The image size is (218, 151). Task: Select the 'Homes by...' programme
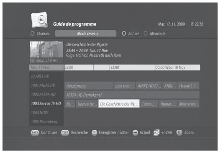87,104
